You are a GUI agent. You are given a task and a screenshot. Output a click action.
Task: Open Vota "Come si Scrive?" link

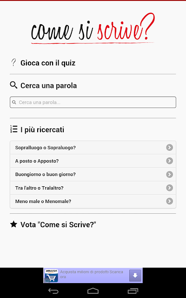pos(58,224)
